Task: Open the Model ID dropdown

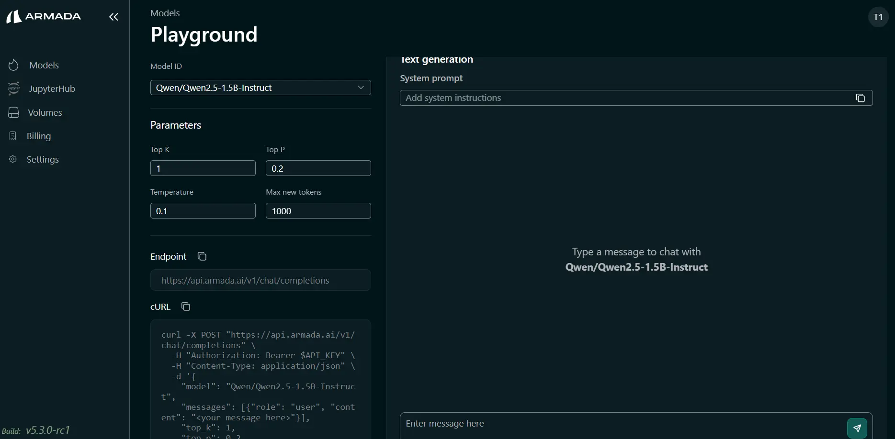Action: (x=261, y=88)
